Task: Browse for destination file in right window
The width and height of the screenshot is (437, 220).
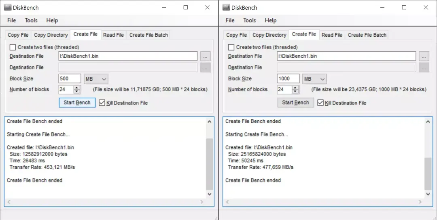Action: point(424,56)
